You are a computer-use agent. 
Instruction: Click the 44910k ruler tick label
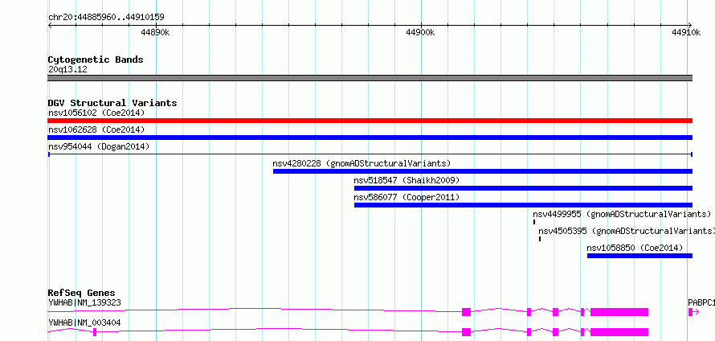686,32
